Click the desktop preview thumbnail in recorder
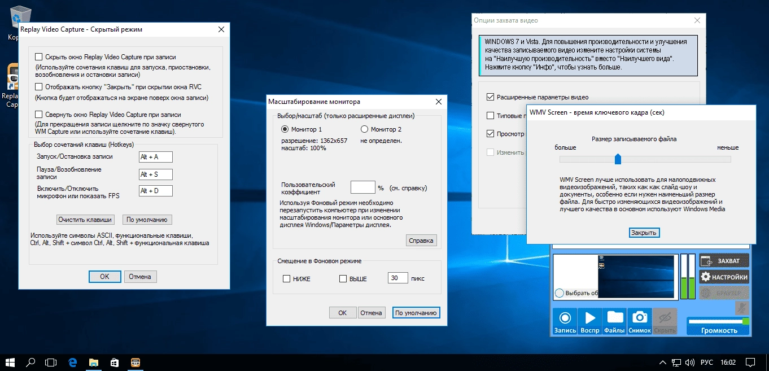Screen dimensions: 769x371 (x=636, y=277)
